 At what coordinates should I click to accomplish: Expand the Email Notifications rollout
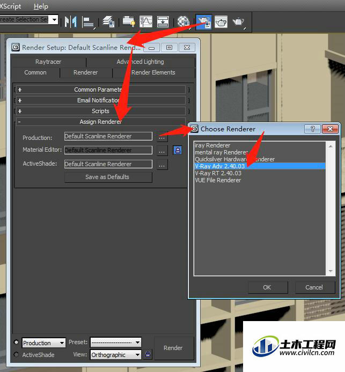coord(101,100)
